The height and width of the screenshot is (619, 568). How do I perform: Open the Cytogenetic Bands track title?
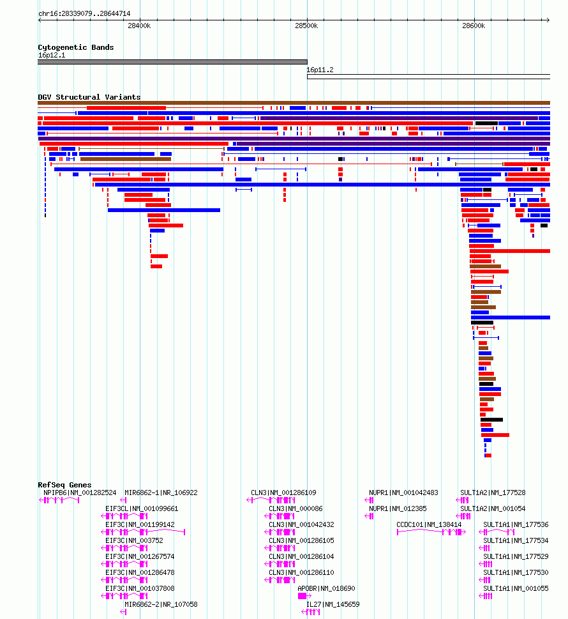pyautogui.click(x=76, y=47)
